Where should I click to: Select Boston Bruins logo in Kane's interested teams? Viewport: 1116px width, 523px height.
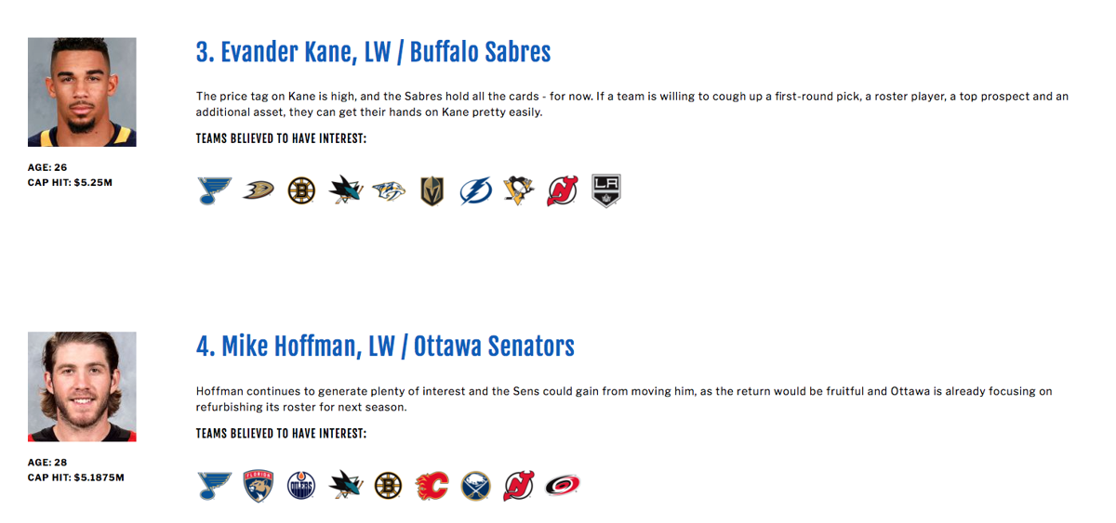(x=301, y=190)
